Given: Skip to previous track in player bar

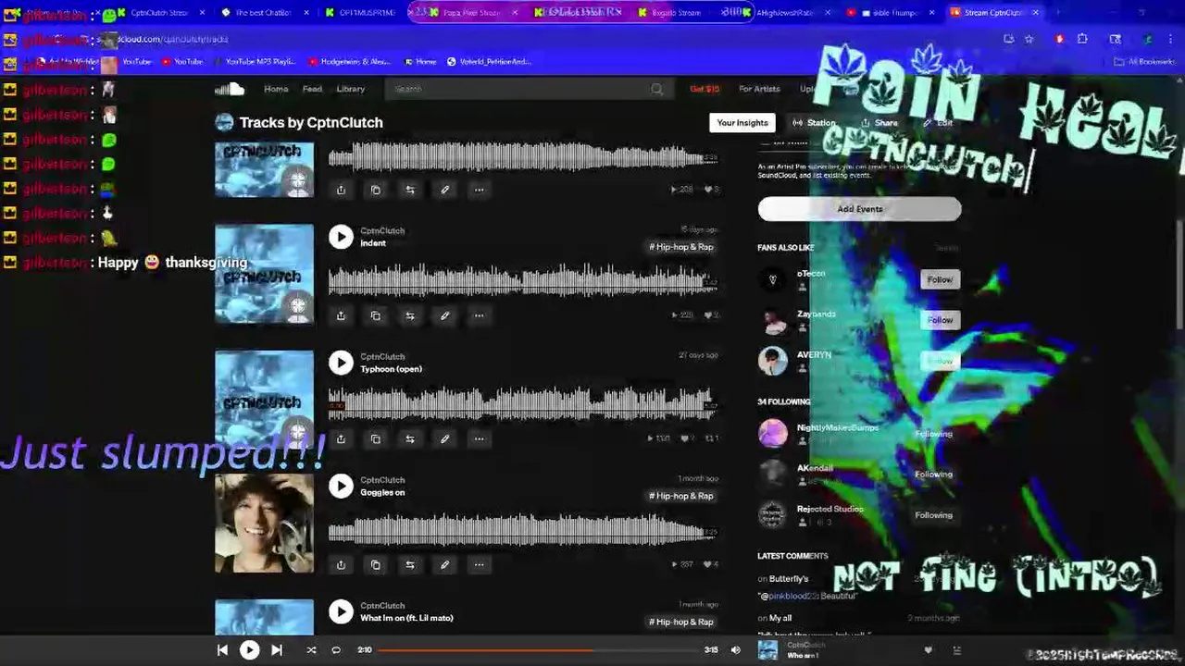Looking at the screenshot, I should pos(222,650).
